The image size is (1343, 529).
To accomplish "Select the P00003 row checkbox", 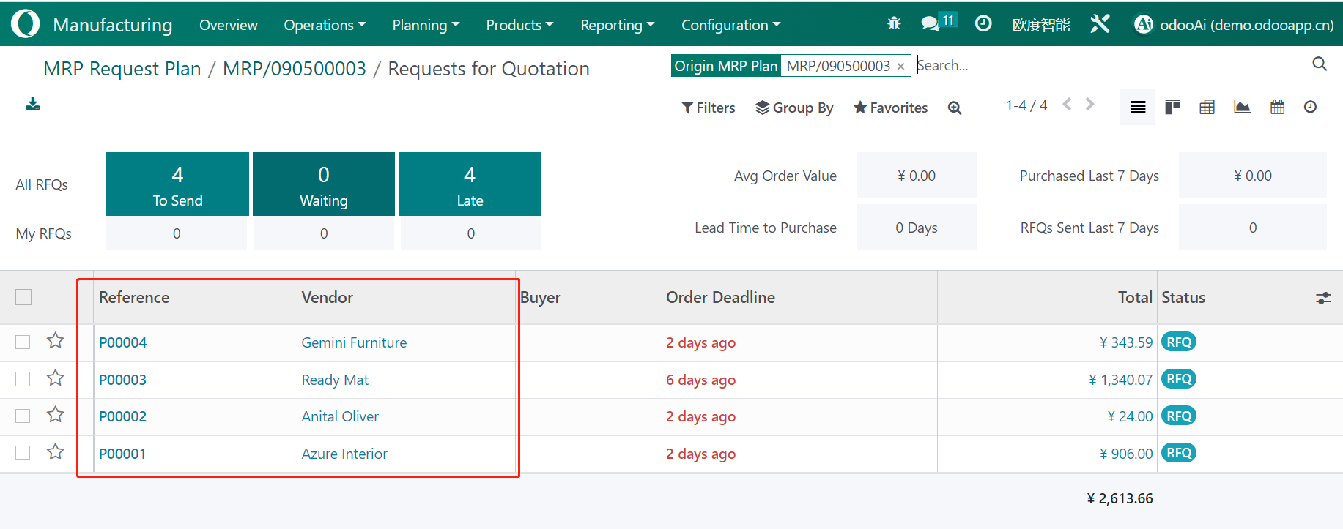I will 23,379.
